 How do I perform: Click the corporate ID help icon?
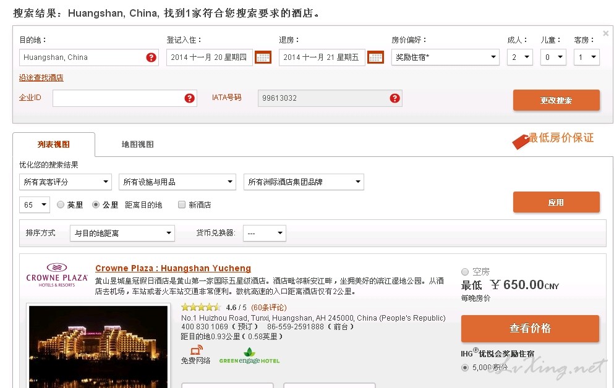click(189, 98)
